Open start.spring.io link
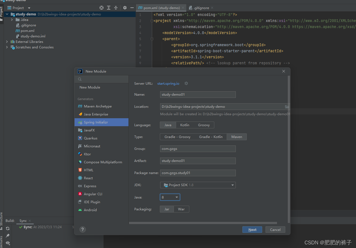This screenshot has width=356, height=248. point(168,83)
